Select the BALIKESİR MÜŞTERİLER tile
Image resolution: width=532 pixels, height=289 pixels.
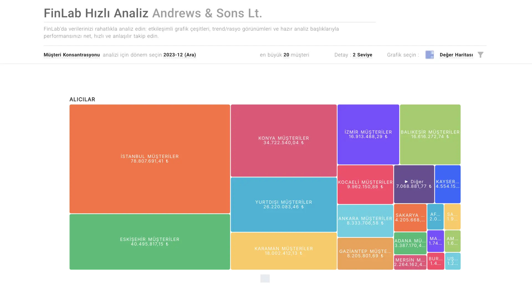(430, 134)
